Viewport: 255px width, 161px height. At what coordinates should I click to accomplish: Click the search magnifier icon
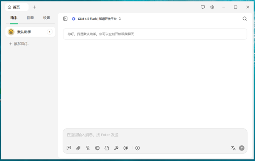pos(244,19)
